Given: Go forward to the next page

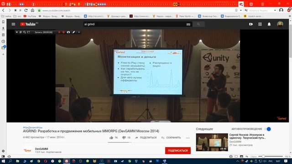Looking at the screenshot, I should pos(10,10).
